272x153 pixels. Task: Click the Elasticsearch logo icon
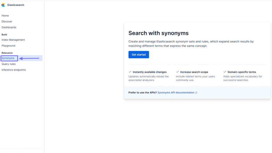tap(3, 5)
